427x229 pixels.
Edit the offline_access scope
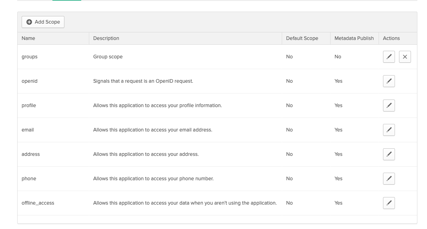pos(389,203)
